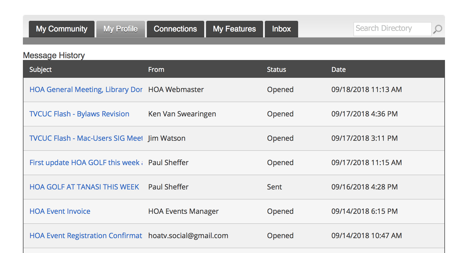The height and width of the screenshot is (253, 453).
Task: Open the Connections tab
Action: pos(175,29)
